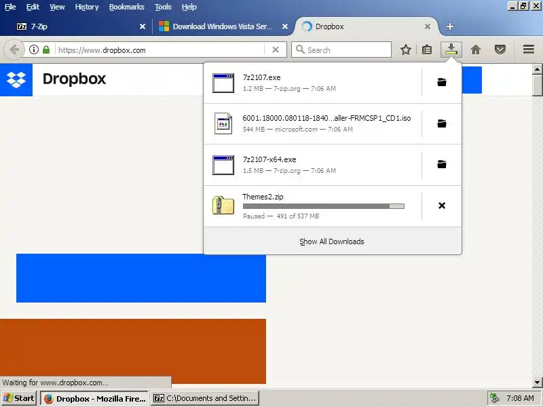The image size is (543, 407).
Task: Open the File menu
Action: click(10, 7)
